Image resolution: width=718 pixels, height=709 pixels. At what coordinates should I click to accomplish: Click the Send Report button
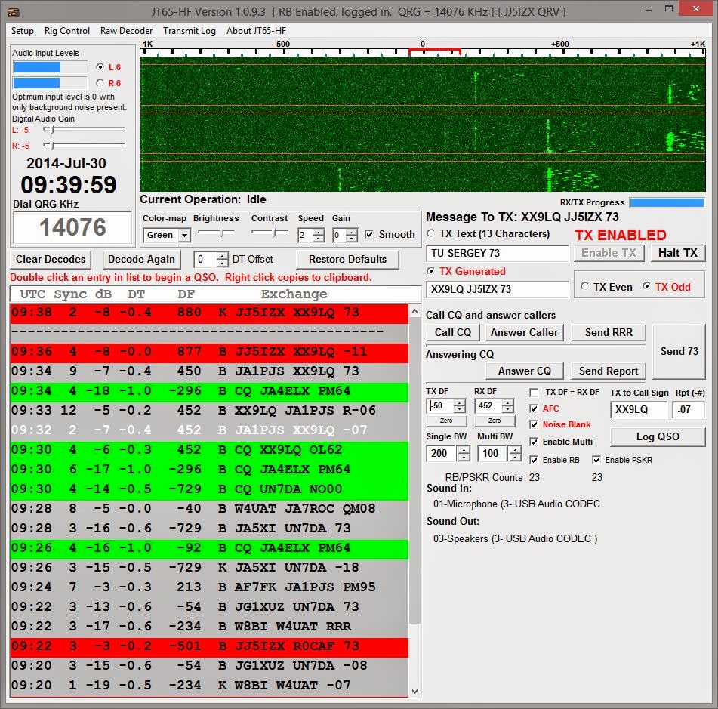coord(609,371)
